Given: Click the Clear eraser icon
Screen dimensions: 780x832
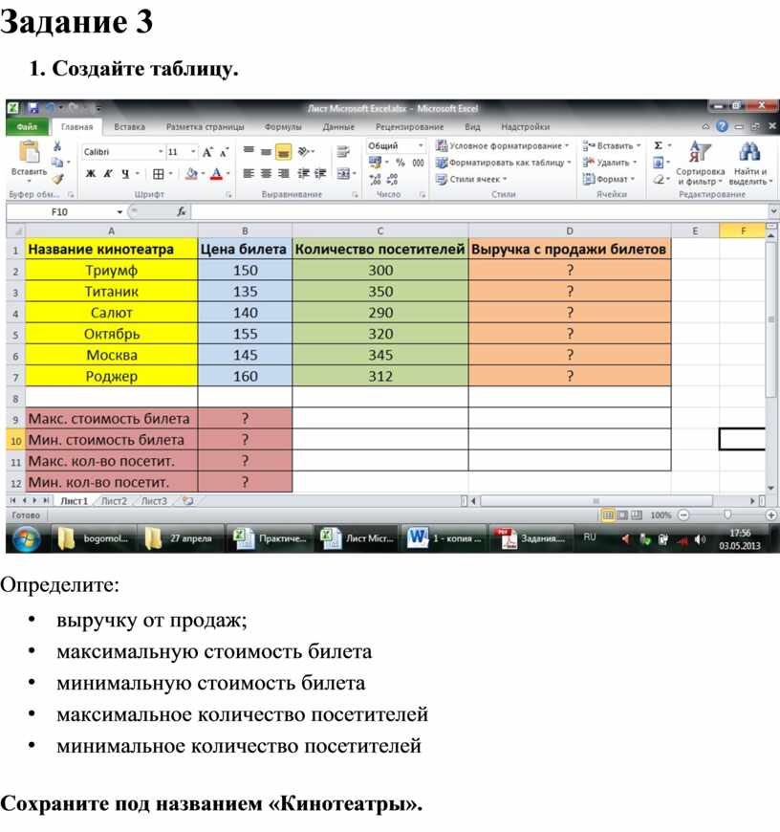Looking at the screenshot, I should click(659, 180).
